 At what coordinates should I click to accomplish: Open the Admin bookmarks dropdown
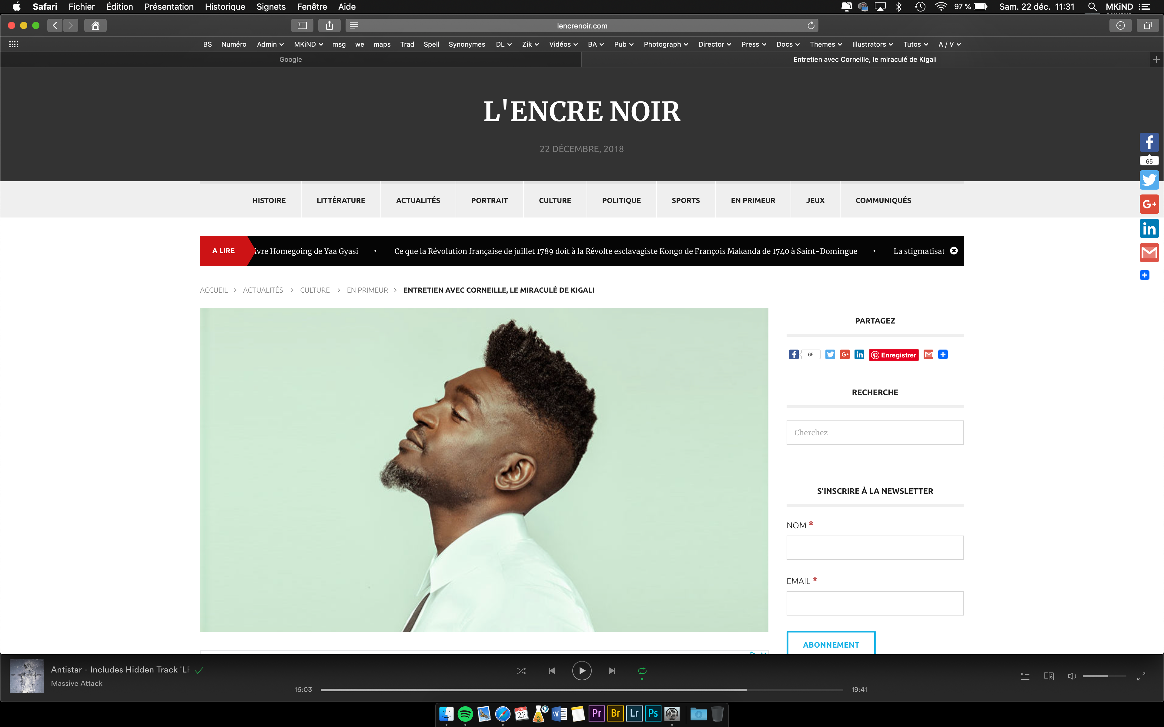click(x=270, y=44)
